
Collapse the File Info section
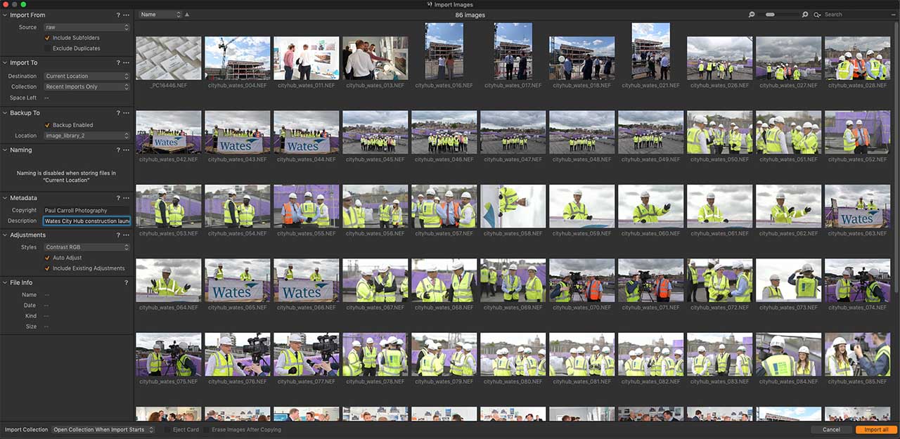[5, 282]
